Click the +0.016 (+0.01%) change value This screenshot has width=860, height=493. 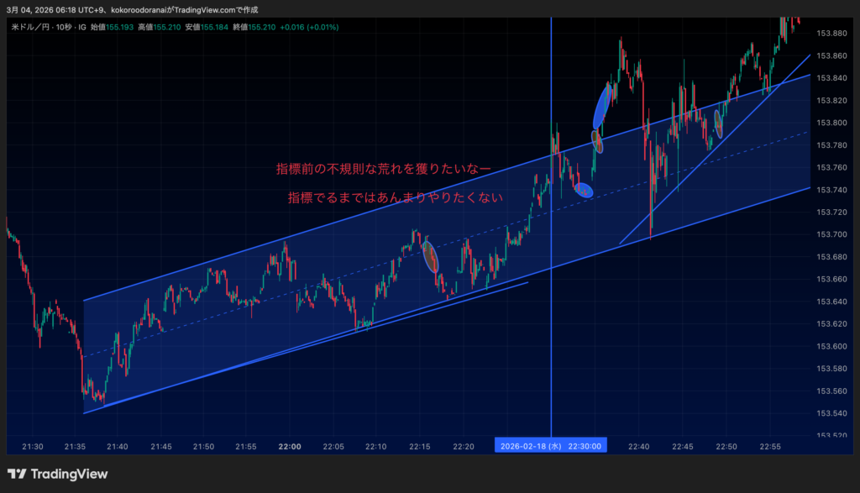pos(310,28)
